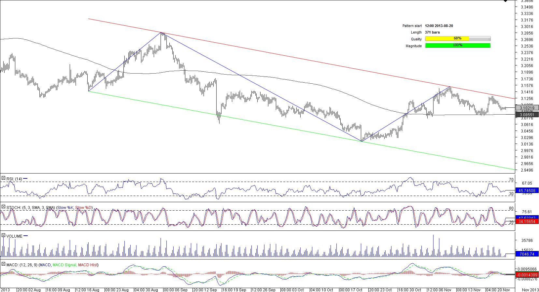Click the 04:00 30 Aug date label
539x292 pixels.
tap(146, 290)
